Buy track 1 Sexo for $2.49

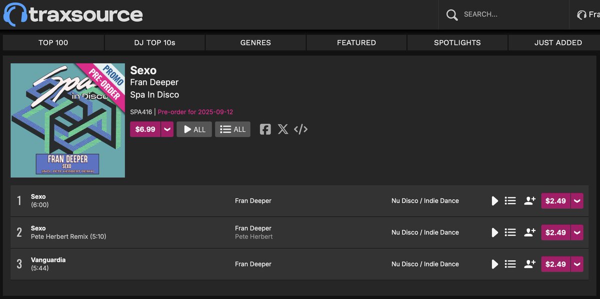click(555, 201)
